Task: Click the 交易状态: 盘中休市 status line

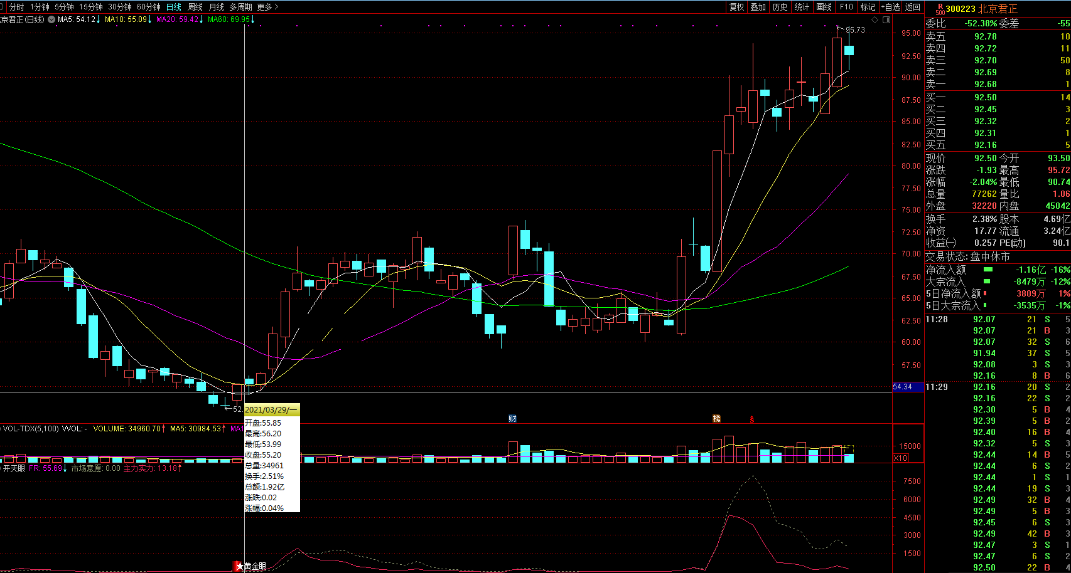Action: [968, 256]
